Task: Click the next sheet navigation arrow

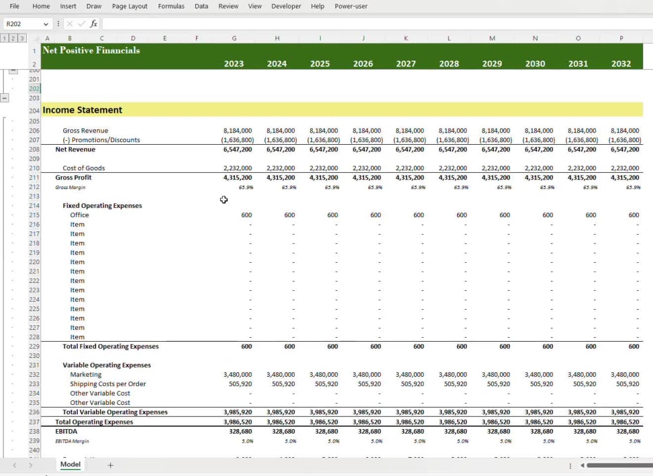Action: click(31, 465)
